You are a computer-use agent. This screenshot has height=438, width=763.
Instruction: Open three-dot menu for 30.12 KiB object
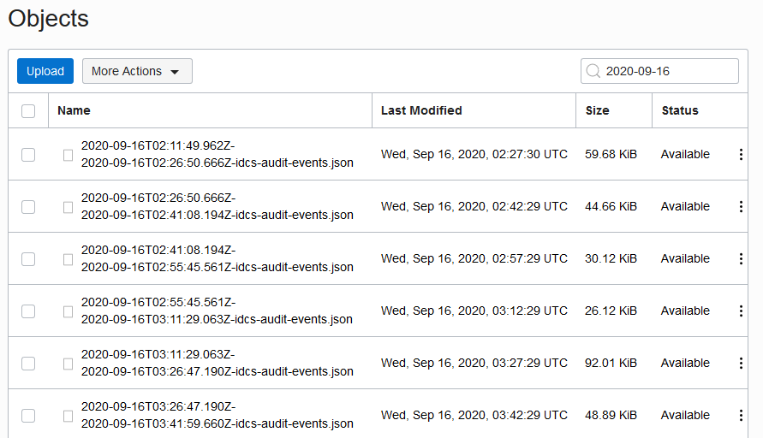(x=741, y=259)
